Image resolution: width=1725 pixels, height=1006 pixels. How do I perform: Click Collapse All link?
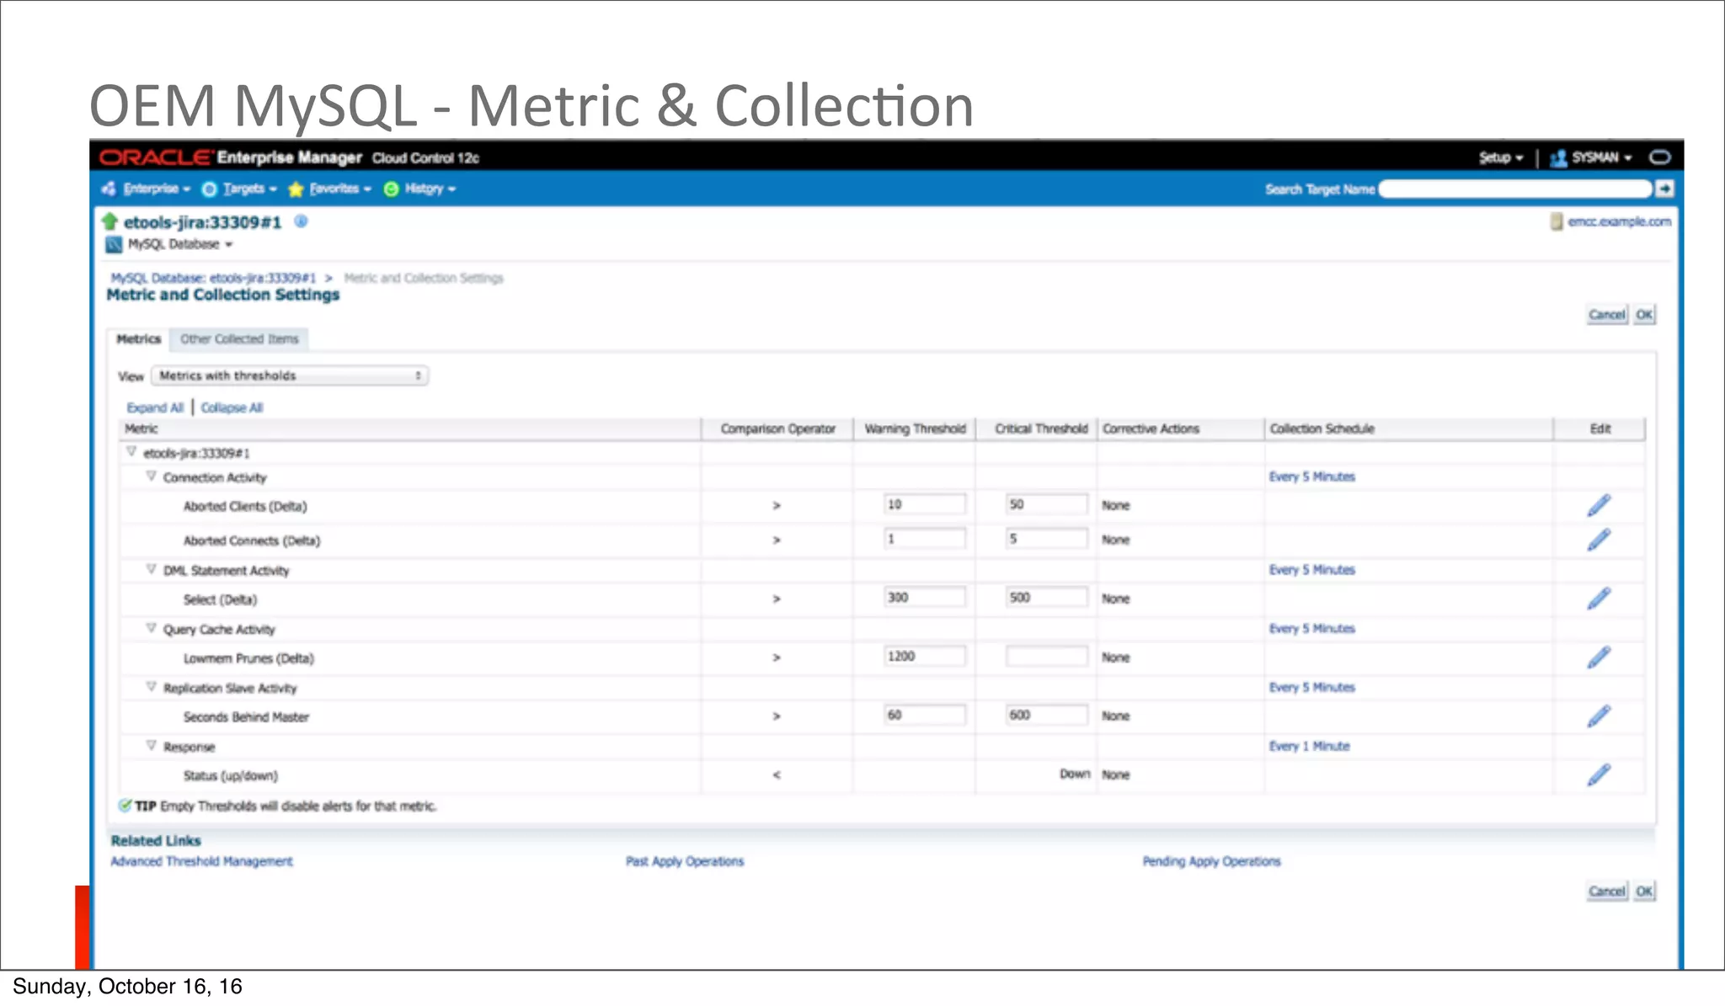(232, 407)
